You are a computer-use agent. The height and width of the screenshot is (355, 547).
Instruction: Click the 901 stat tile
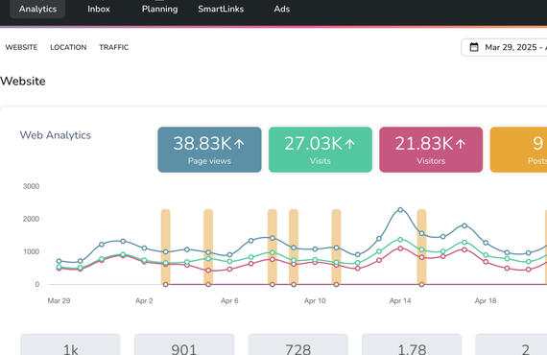pos(184,344)
